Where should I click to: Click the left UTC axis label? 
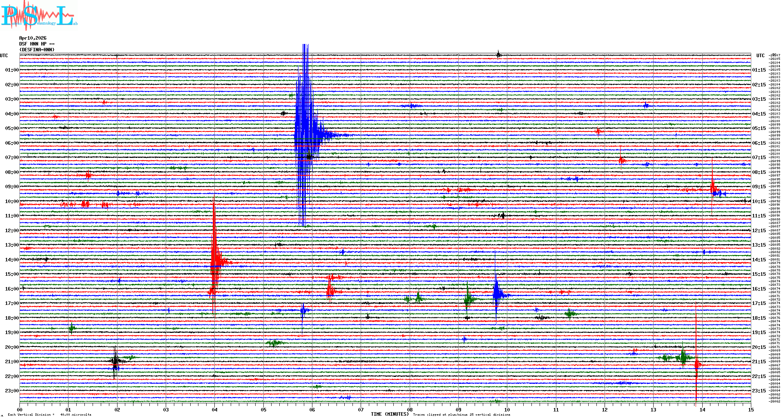pyautogui.click(x=4, y=56)
